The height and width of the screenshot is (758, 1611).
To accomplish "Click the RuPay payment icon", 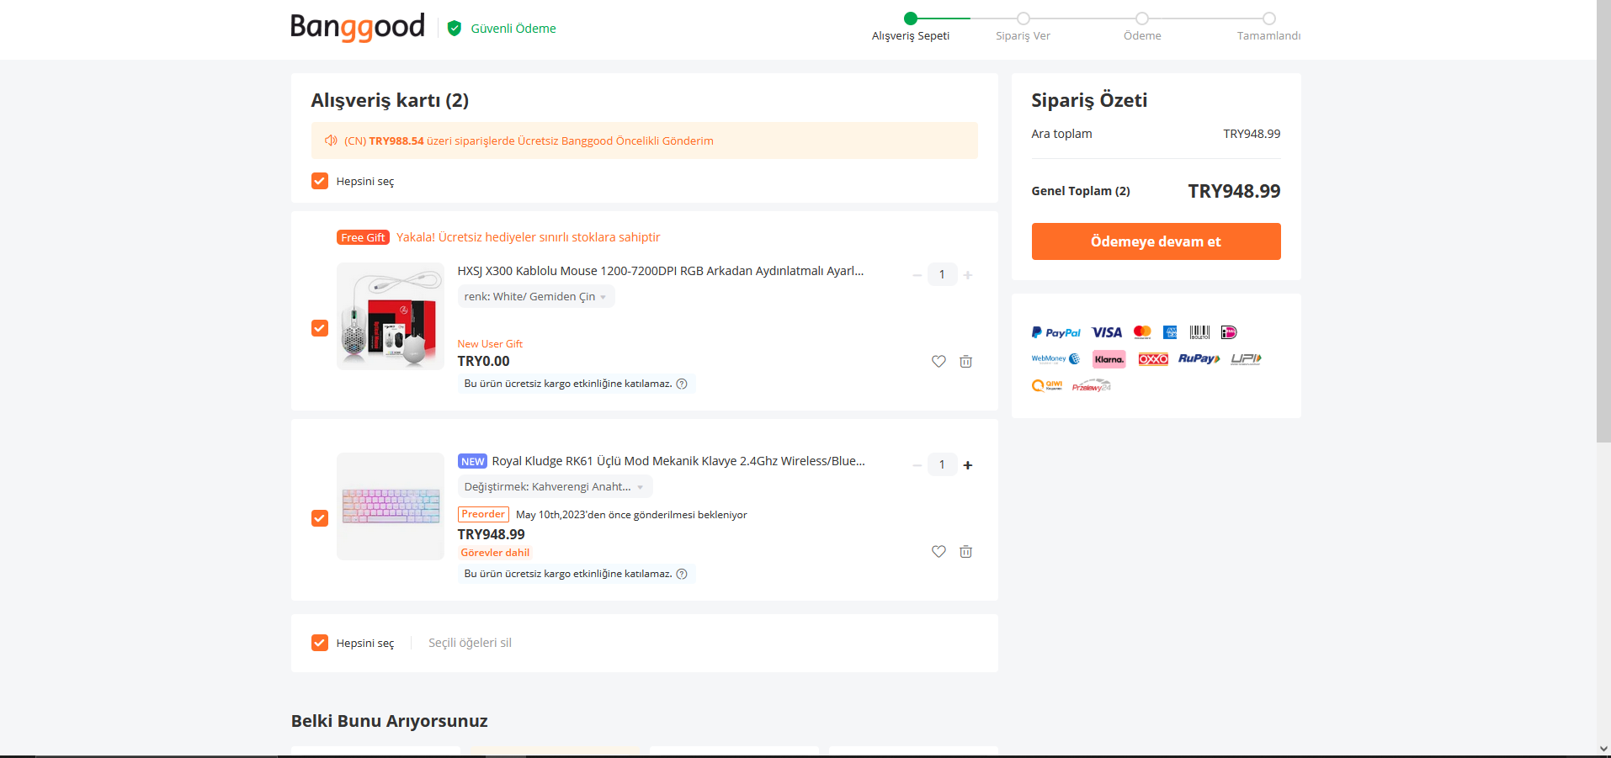I will pos(1199,359).
